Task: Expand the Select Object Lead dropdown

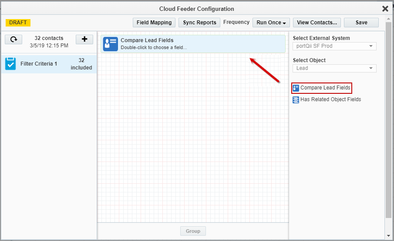Action: [334, 68]
